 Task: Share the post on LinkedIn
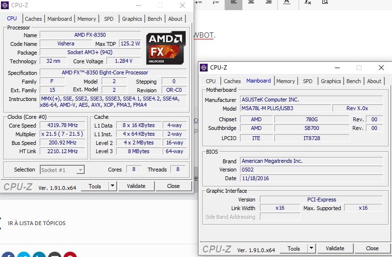click(x=39, y=255)
